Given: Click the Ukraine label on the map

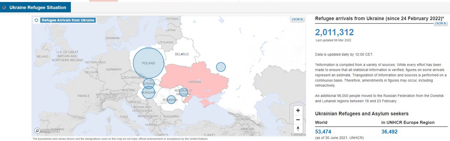Looking at the screenshot, I should (x=195, y=81).
